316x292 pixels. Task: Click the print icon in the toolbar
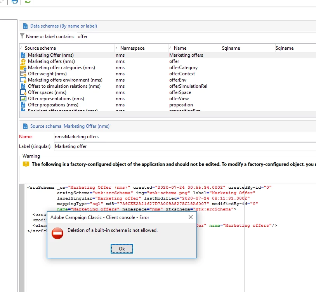pyautogui.click(x=14, y=2)
